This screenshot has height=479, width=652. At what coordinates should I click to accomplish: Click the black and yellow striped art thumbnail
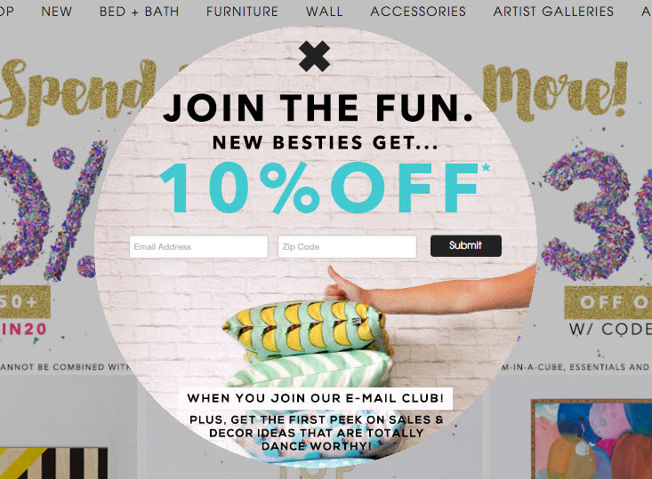54,463
